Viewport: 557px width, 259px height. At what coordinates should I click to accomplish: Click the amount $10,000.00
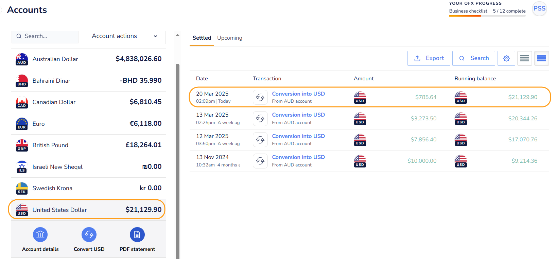422,161
